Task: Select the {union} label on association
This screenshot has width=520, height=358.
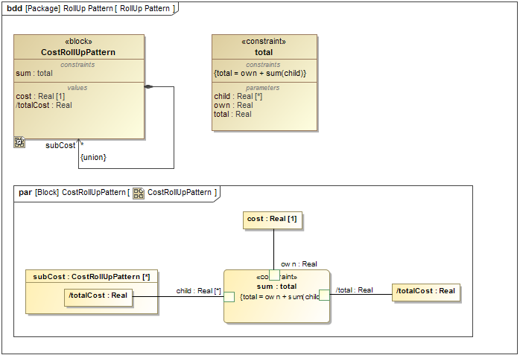Action: 93,157
